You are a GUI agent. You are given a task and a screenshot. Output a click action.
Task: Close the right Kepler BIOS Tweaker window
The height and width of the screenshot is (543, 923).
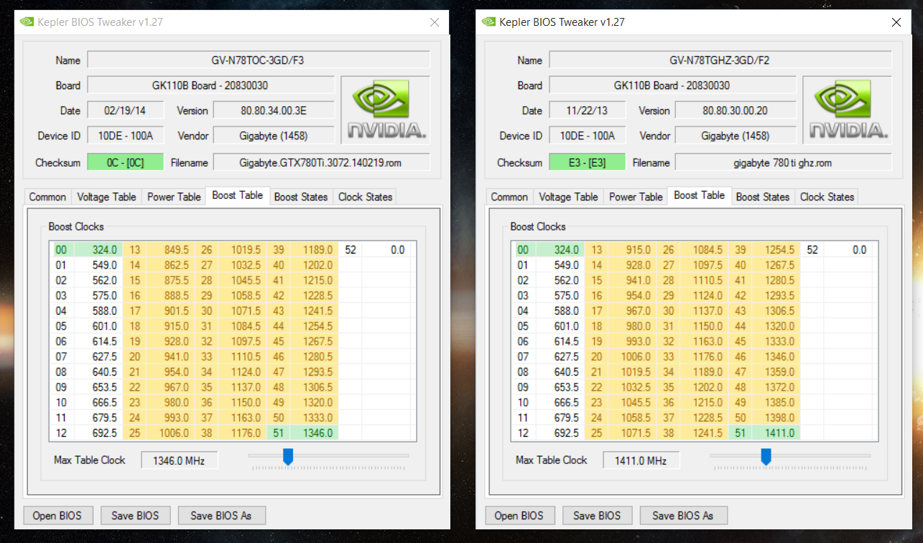[x=896, y=22]
